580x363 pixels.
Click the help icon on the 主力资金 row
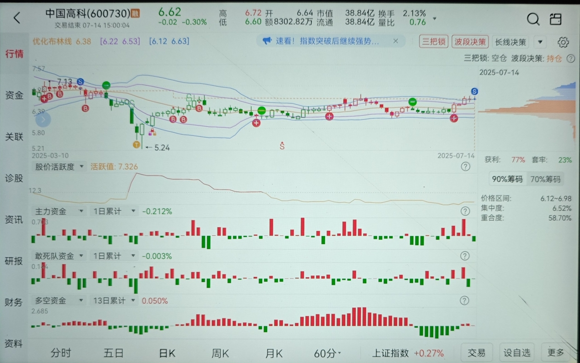(x=465, y=211)
